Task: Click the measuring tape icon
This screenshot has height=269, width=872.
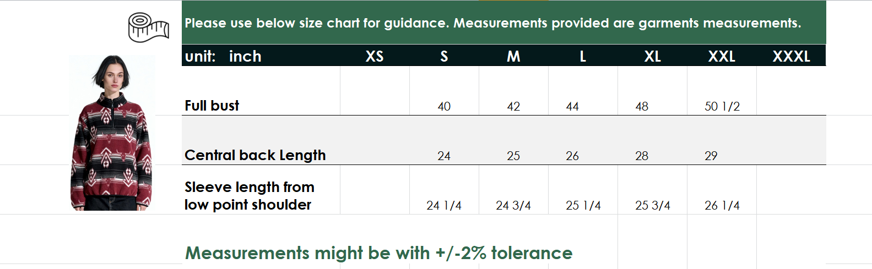Action: (148, 28)
